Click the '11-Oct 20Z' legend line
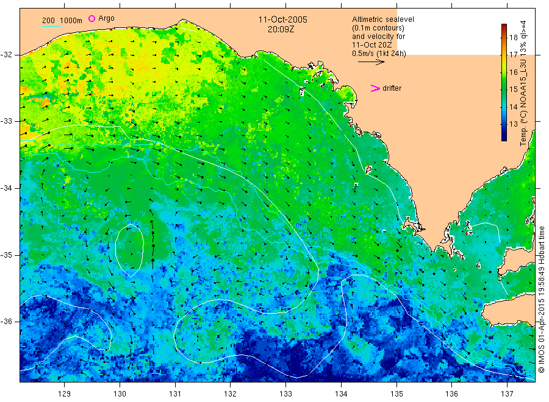Image resolution: width=549 pixels, height=402 pixels. pyautogui.click(x=372, y=45)
